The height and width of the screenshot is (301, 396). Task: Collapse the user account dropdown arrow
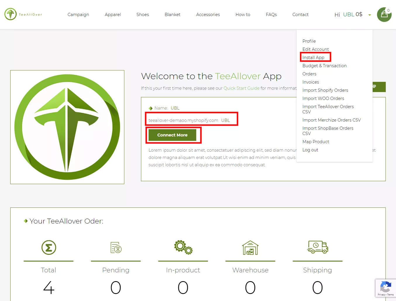coord(370,15)
